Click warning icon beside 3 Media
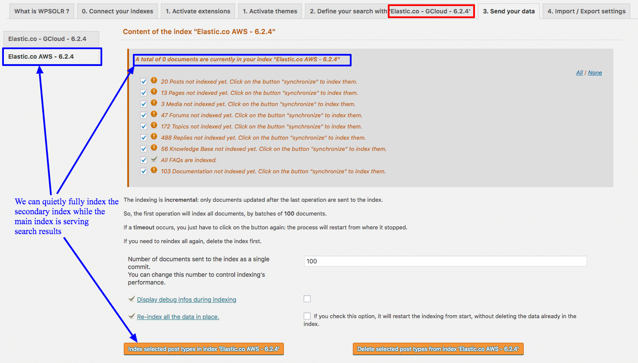The width and height of the screenshot is (638, 363). point(154,103)
